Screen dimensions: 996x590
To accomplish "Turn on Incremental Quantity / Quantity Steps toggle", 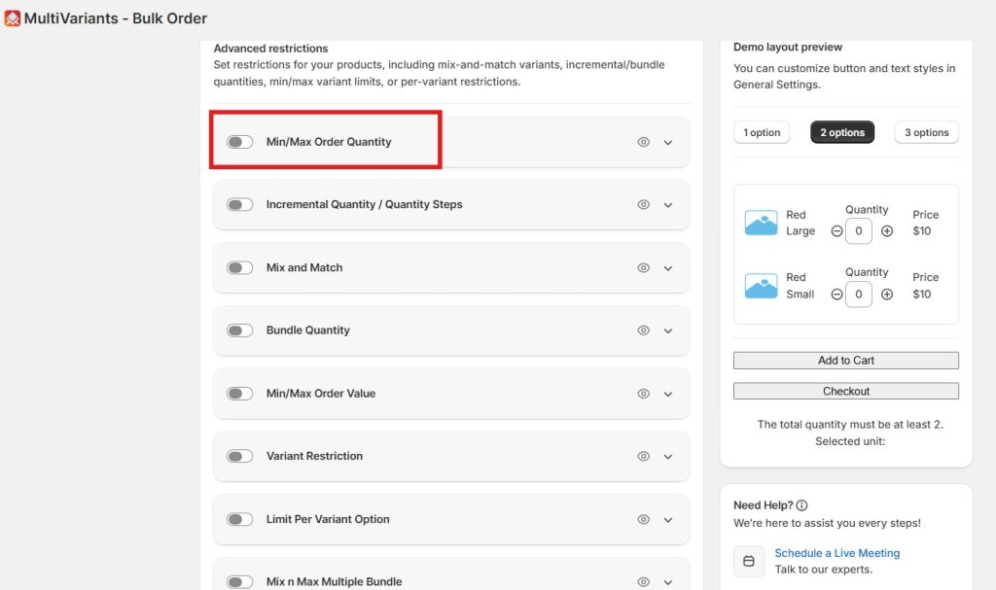I will coord(239,204).
